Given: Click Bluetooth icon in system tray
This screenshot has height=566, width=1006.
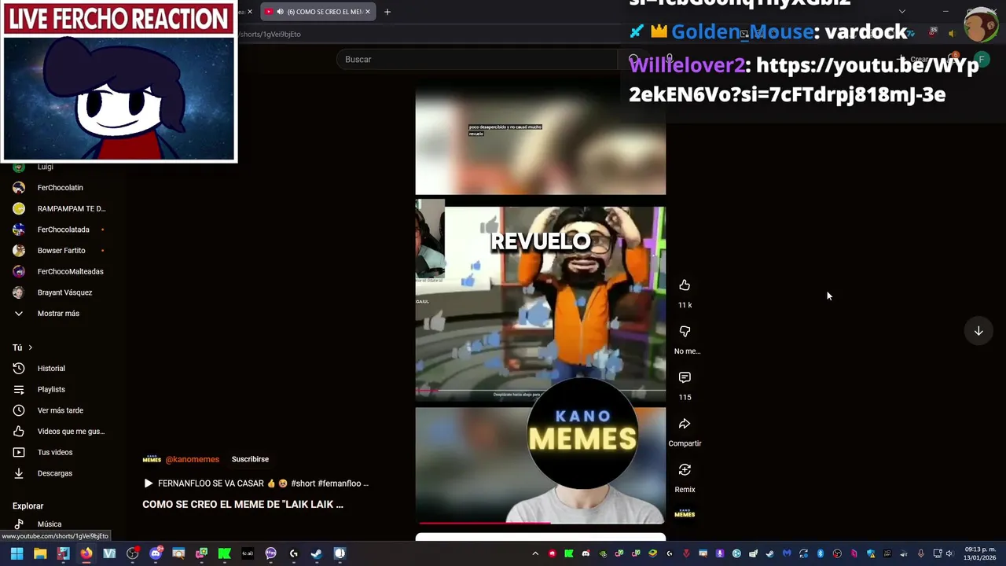Looking at the screenshot, I should [820, 553].
